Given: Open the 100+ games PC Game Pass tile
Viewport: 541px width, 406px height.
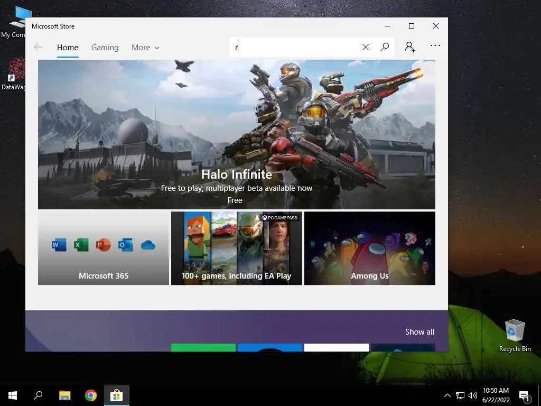Looking at the screenshot, I should (x=237, y=248).
